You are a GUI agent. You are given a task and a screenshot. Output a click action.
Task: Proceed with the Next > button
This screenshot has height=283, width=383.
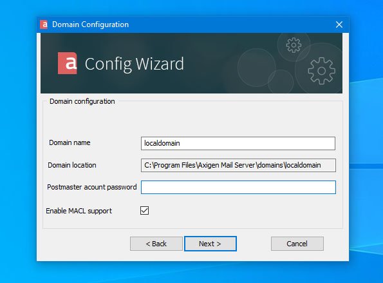click(x=210, y=244)
